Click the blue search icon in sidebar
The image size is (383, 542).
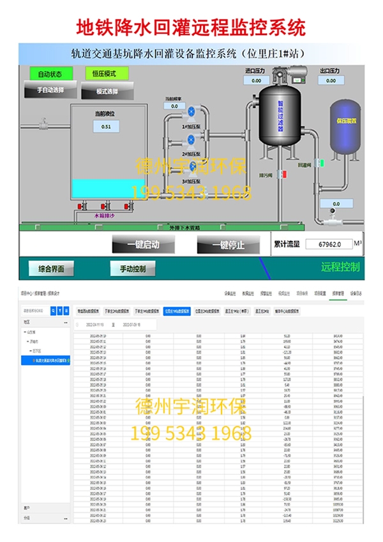pyautogui.click(x=53, y=311)
